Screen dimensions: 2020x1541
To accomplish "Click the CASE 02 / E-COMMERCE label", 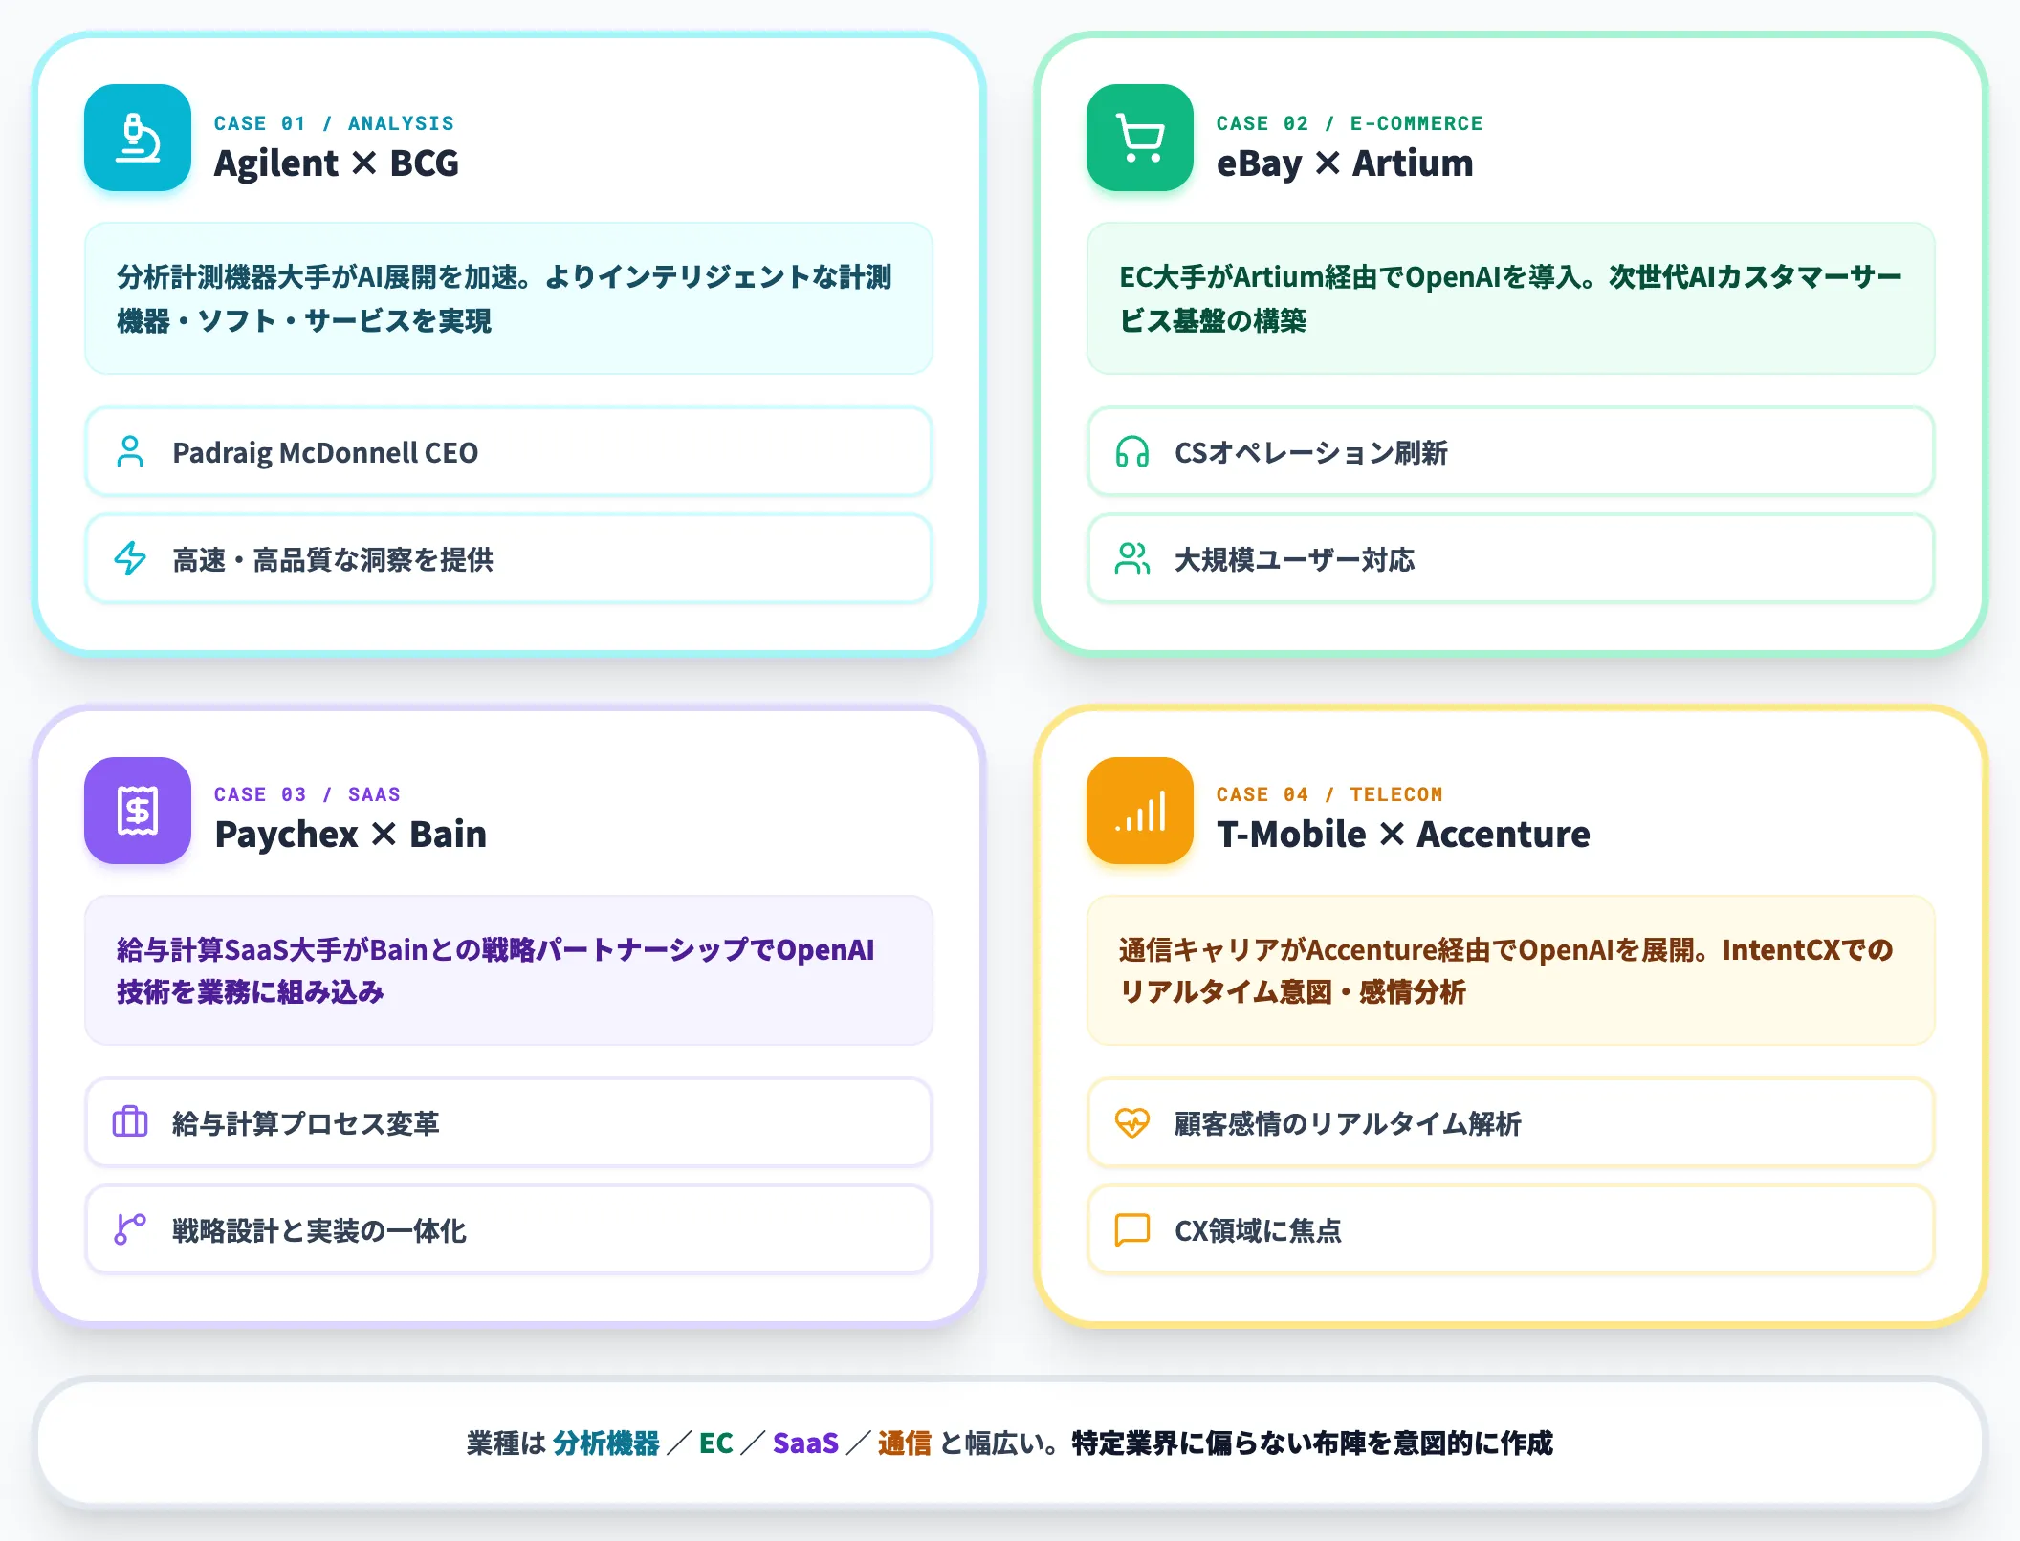I will click(1350, 123).
